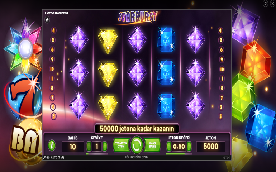Select payline 4 on the left side

pyautogui.click(x=53, y=30)
